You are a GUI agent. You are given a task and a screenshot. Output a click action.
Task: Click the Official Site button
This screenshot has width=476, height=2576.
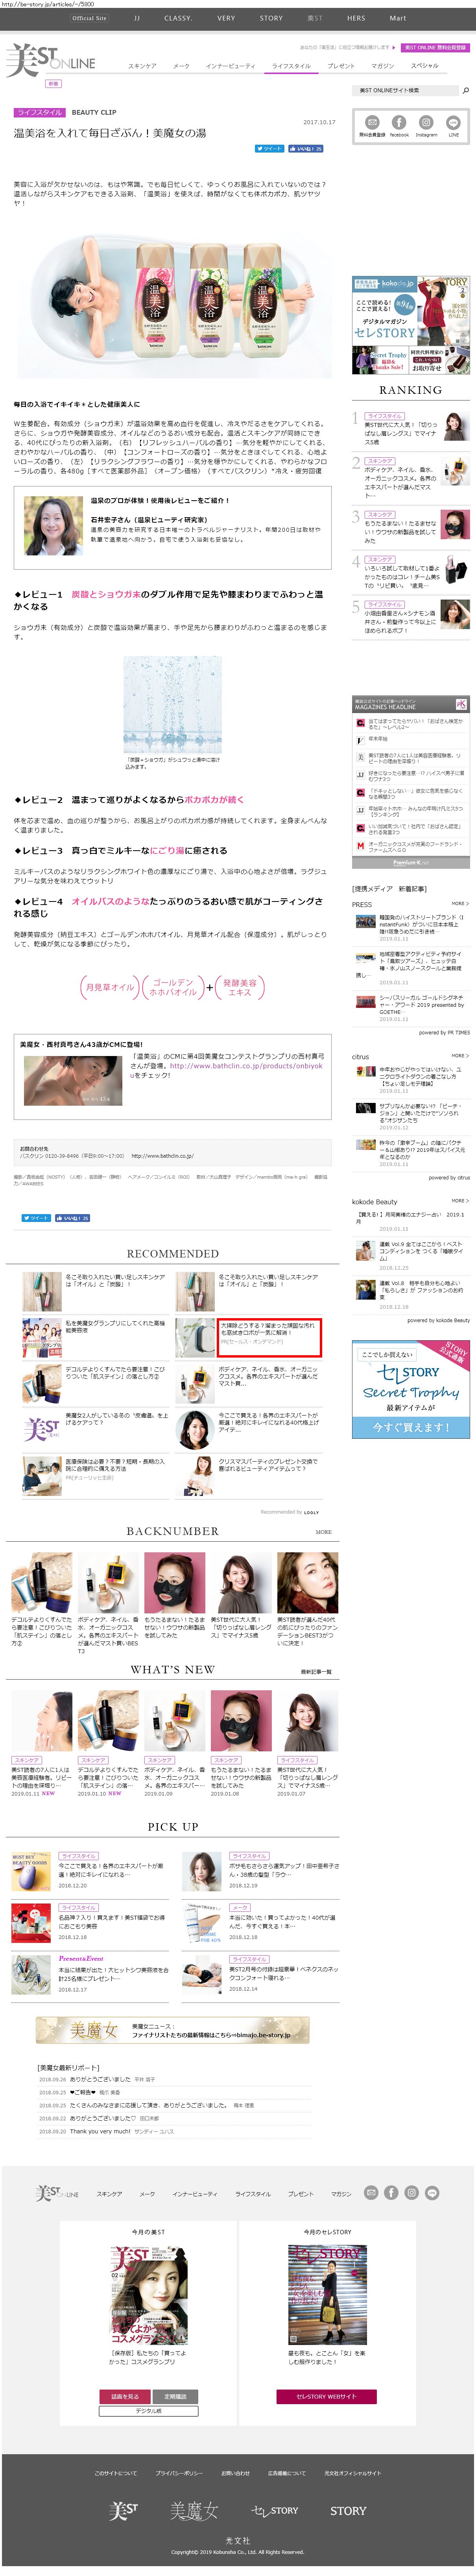tap(90, 18)
